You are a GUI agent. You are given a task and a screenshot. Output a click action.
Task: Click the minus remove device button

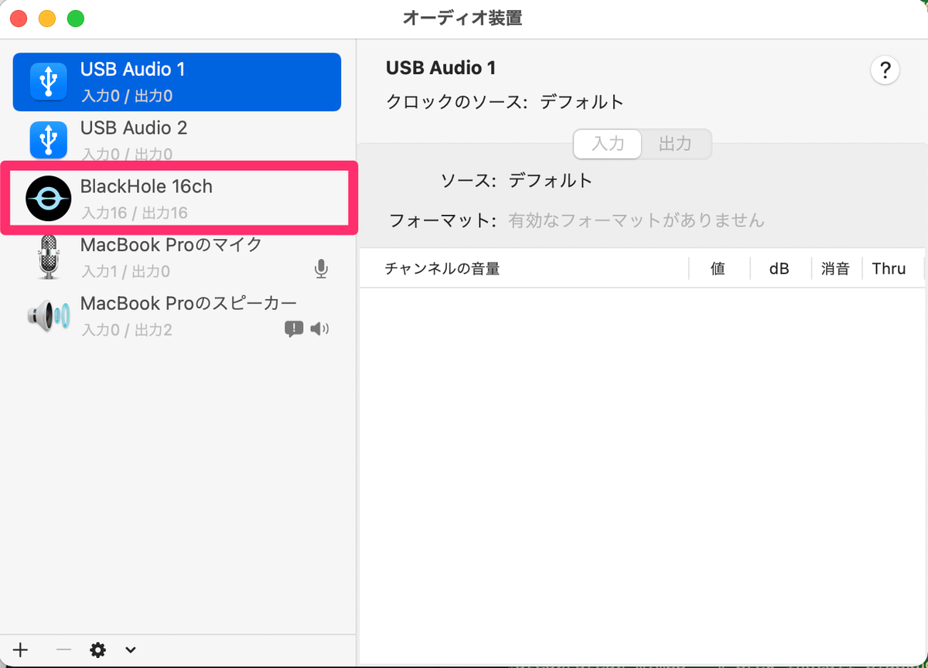click(x=63, y=650)
